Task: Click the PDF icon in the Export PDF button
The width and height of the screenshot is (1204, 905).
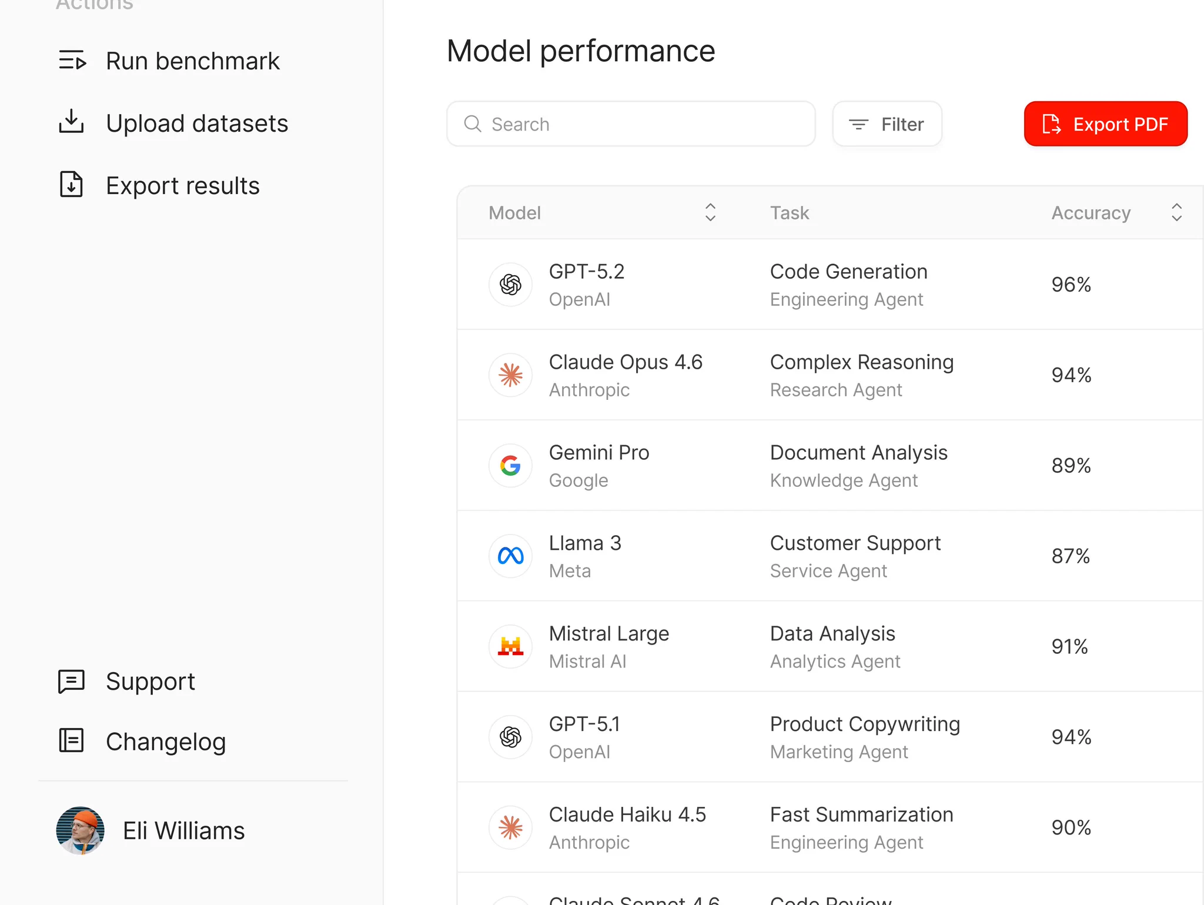Action: pos(1051,124)
